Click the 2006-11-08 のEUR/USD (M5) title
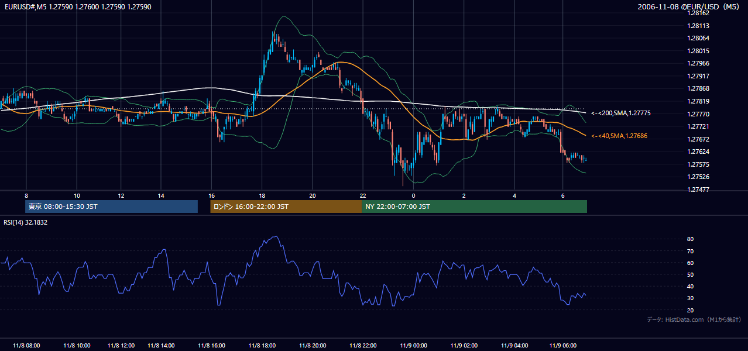 click(689, 7)
